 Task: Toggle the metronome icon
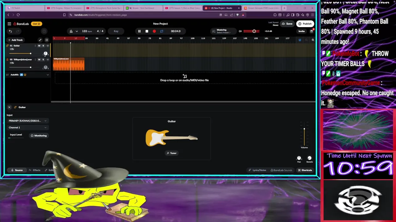pyautogui.click(x=71, y=31)
